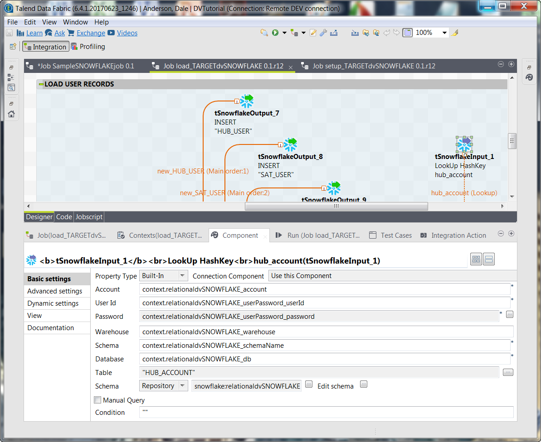This screenshot has width=541, height=442.
Task: Click the horizontal canvas scrollbar thumb
Action: tap(336, 206)
